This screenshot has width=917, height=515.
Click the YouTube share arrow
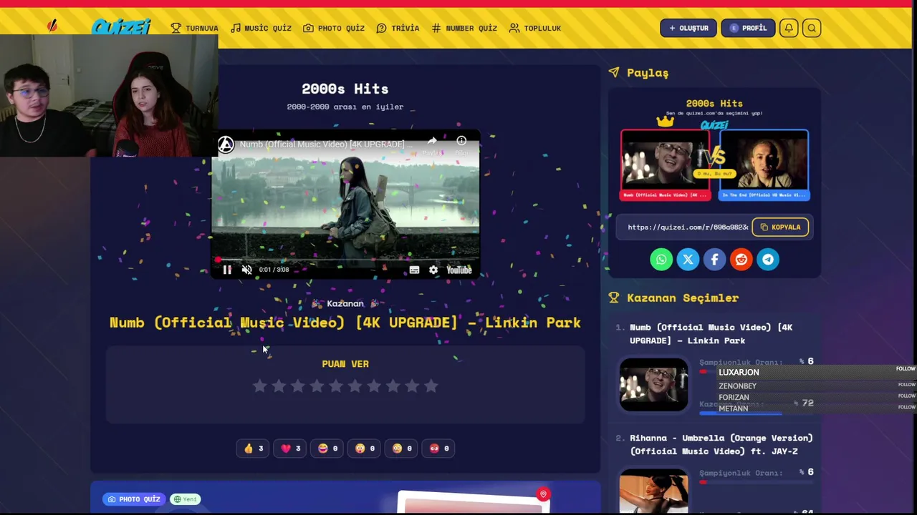(x=432, y=142)
